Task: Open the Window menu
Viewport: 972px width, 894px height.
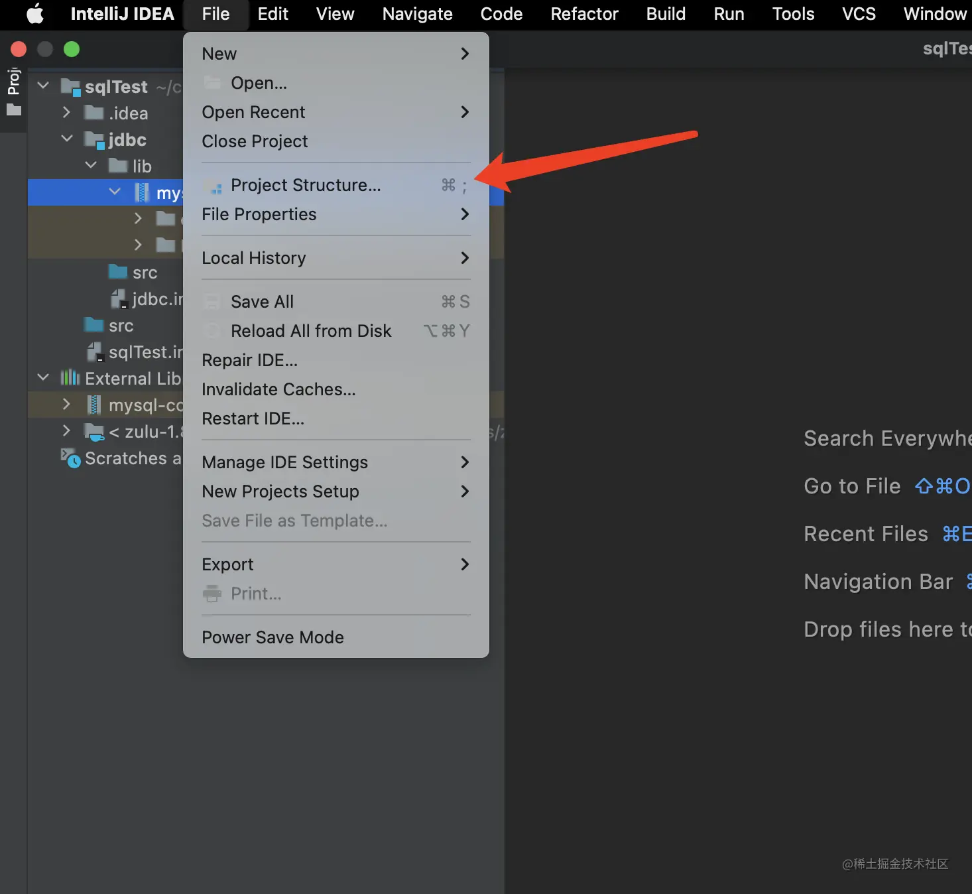Action: pos(935,14)
